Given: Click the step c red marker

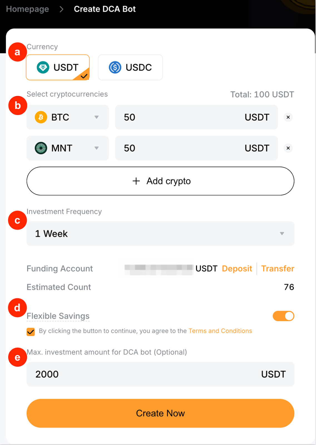Looking at the screenshot, I should (17, 220).
